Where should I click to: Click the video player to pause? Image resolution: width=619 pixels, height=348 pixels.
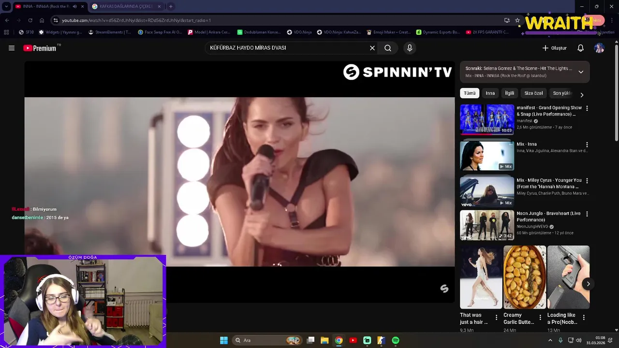(239, 182)
